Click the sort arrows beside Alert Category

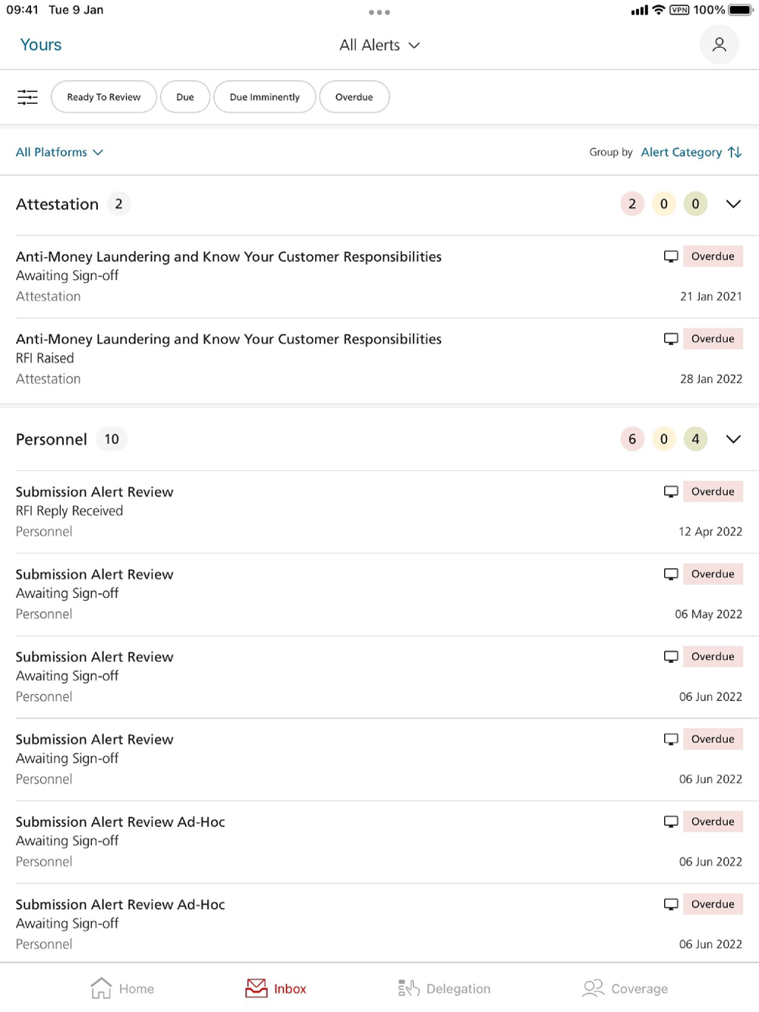click(x=735, y=152)
